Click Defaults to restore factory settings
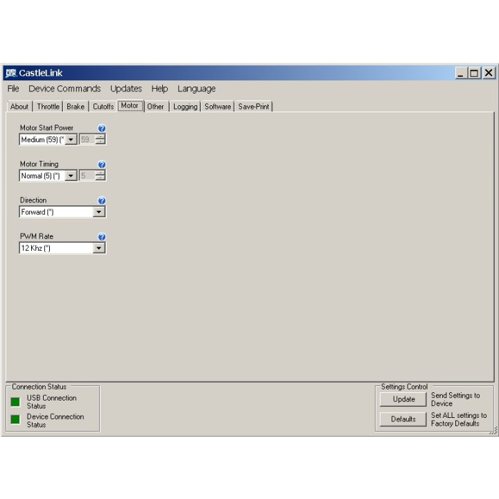The image size is (499, 499). tap(403, 419)
